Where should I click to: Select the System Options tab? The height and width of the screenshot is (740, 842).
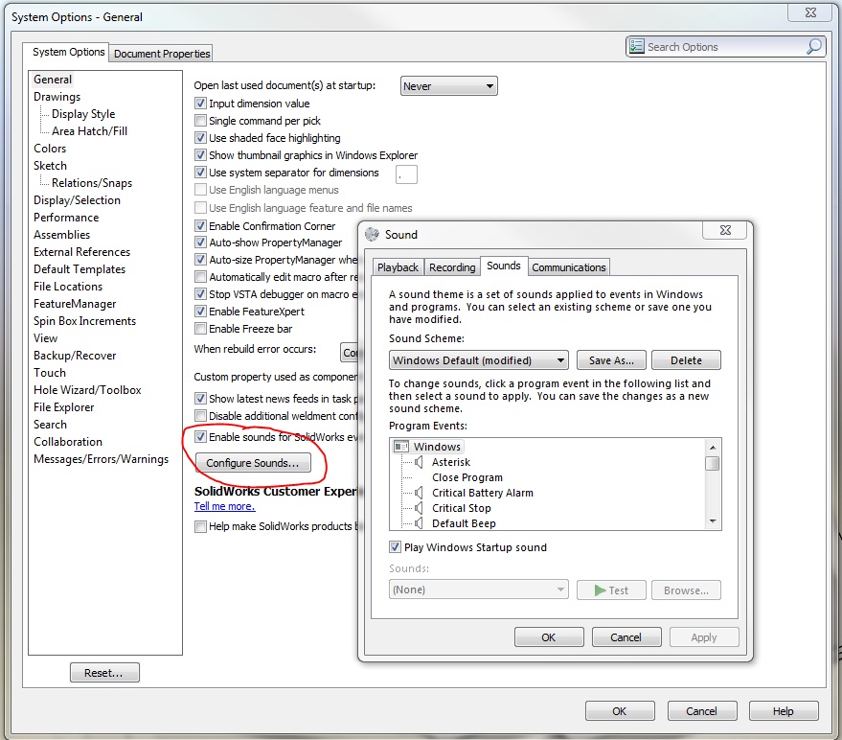(68, 52)
